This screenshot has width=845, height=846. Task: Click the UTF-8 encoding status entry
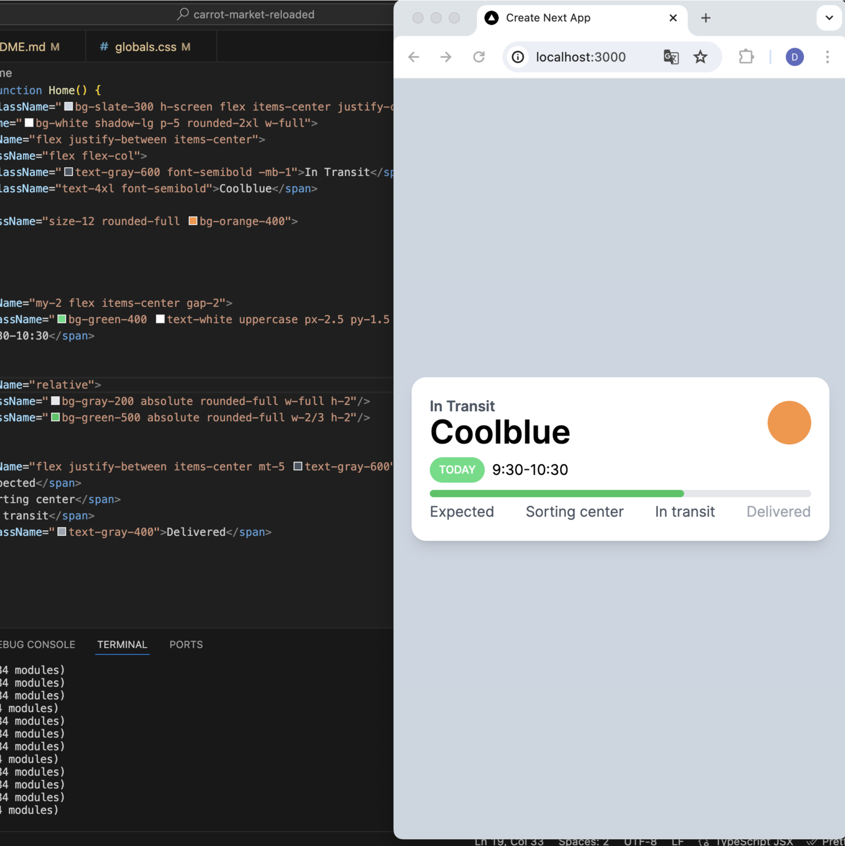640,841
